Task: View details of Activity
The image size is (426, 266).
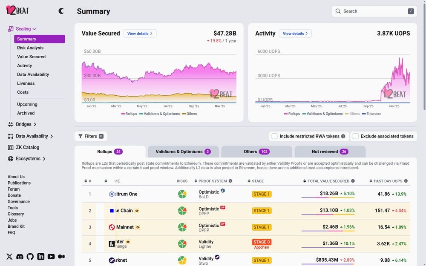Action: 295,33
